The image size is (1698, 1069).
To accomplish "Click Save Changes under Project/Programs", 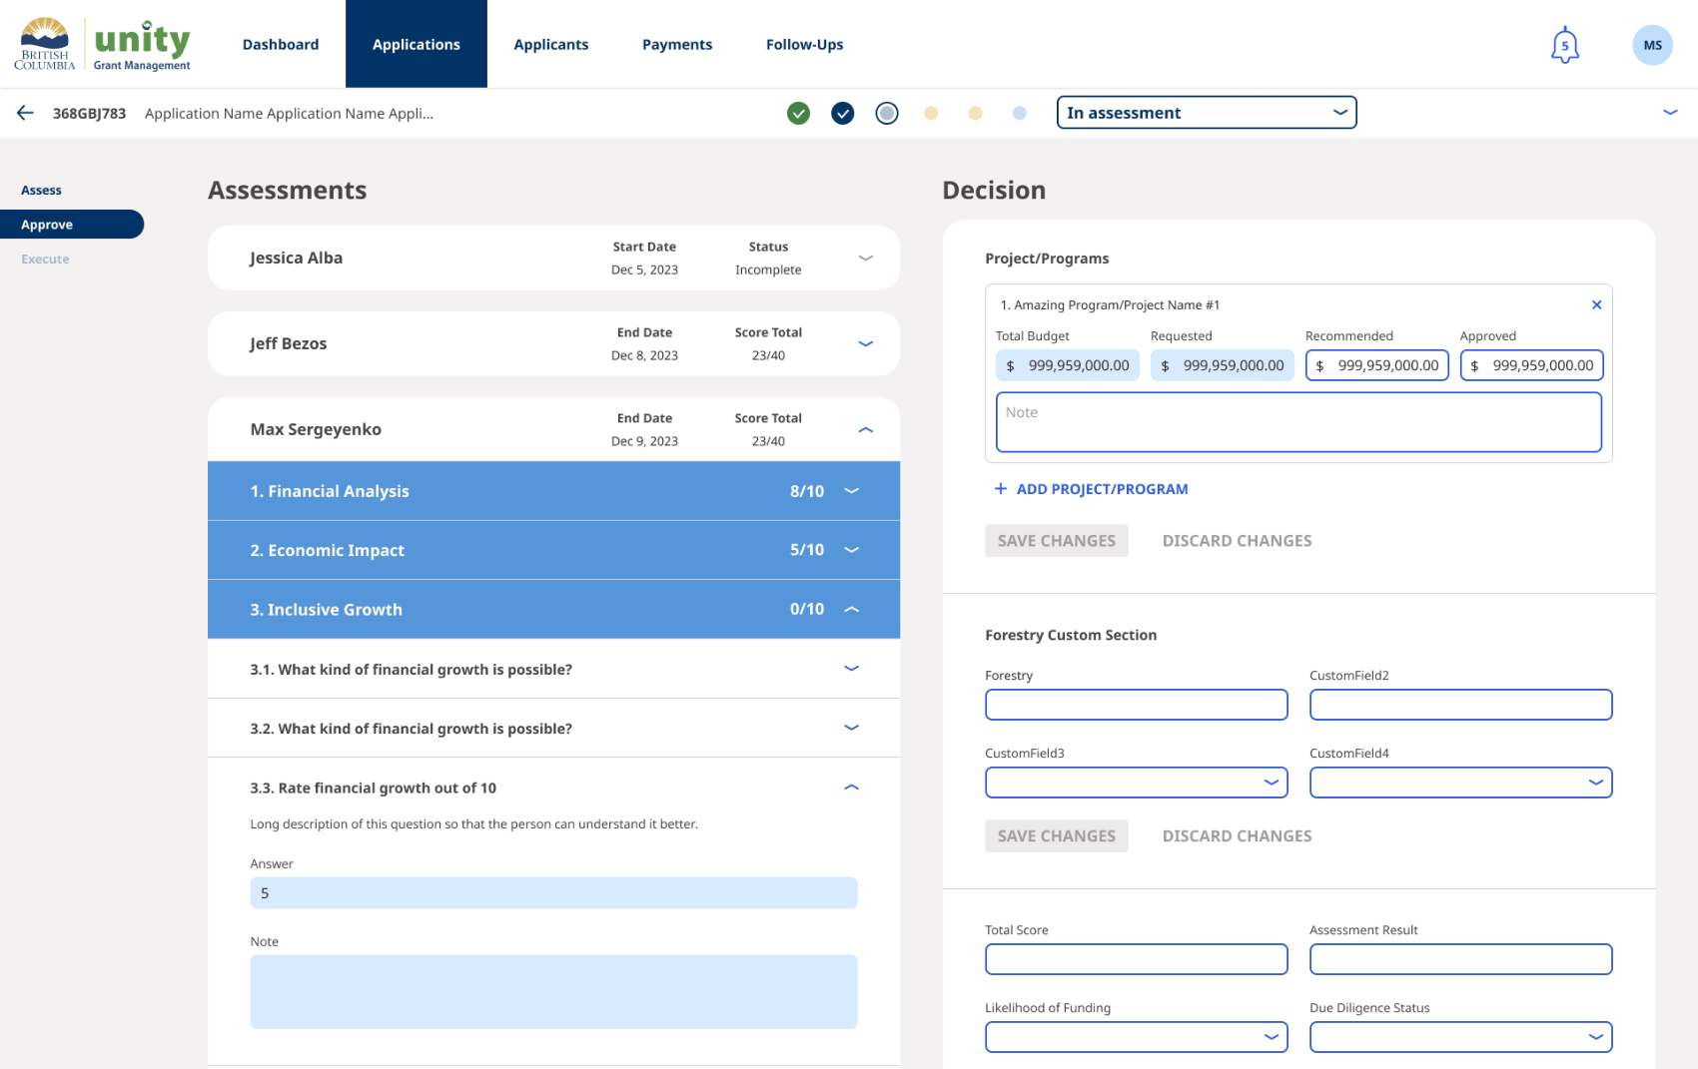I will tap(1056, 541).
